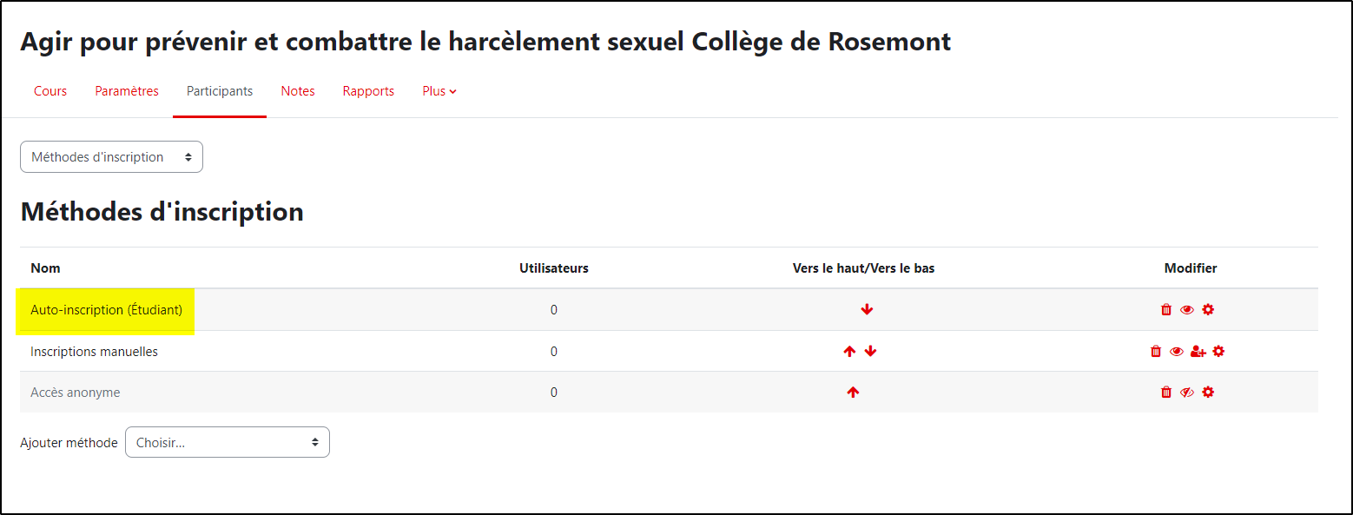Viewport: 1353px width, 515px height.
Task: Expand the Plus menu
Action: 439,91
